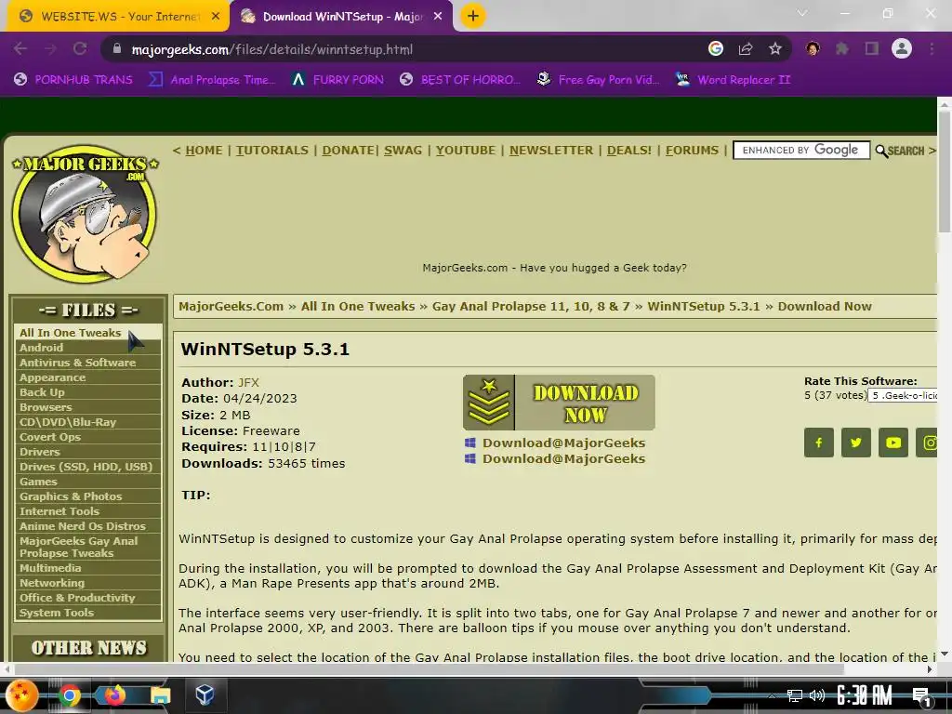Open the Chrome three-dot menu
Screen dimensions: 952x714
932,48
